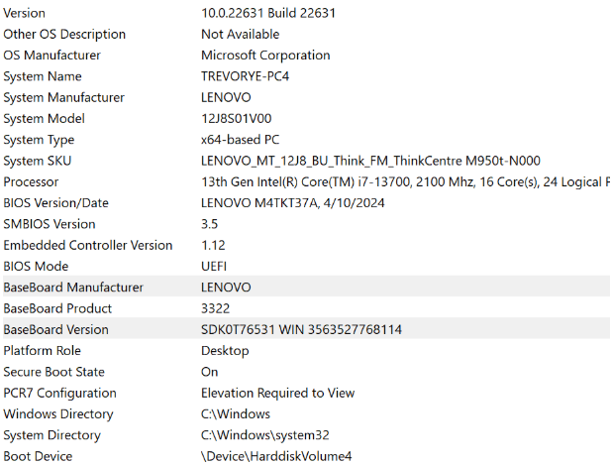Select the BIOS Mode row
Image resolution: width=612 pixels, height=465 pixels.
[x=36, y=267]
